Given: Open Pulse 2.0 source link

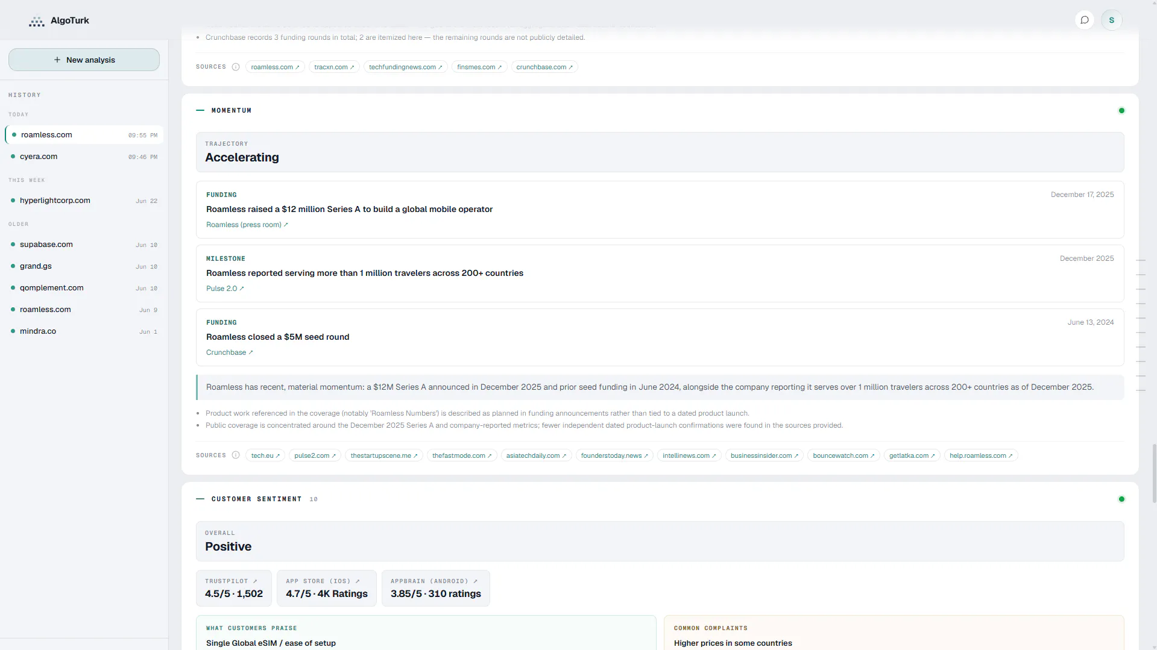Looking at the screenshot, I should pyautogui.click(x=225, y=289).
